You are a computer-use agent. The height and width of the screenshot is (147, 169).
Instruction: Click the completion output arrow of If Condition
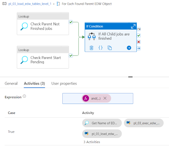(139, 48)
